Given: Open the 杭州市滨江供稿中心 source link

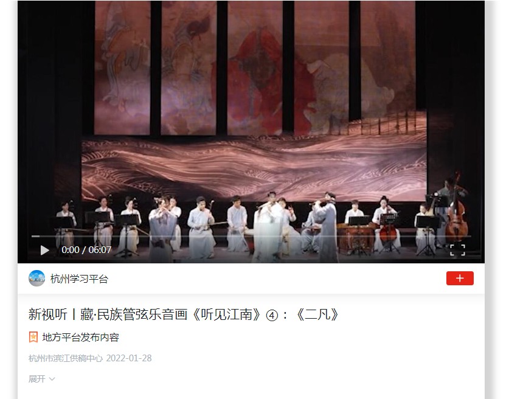Looking at the screenshot, I should [66, 358].
